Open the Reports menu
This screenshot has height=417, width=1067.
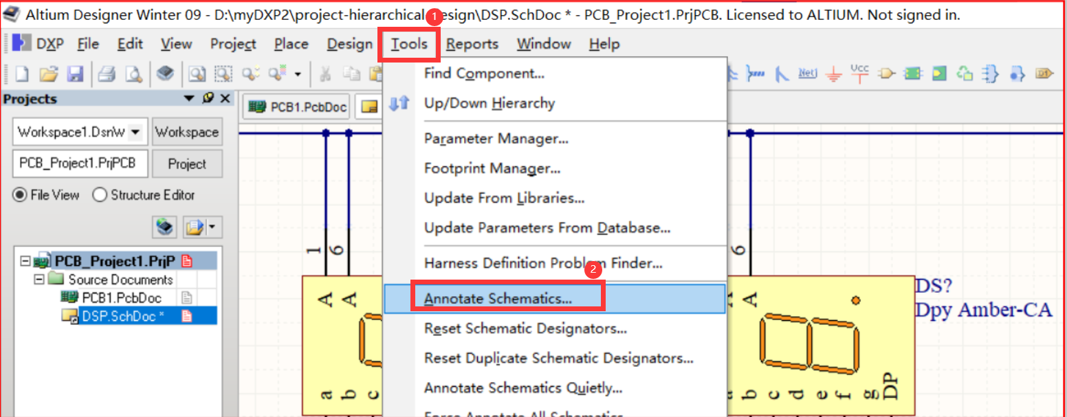[472, 43]
